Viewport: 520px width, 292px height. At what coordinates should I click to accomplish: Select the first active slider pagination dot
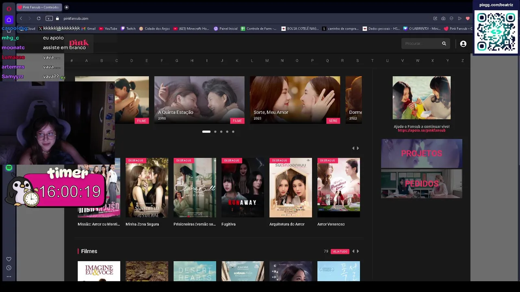point(206,132)
